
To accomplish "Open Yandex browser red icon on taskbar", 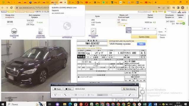I will [x=81, y=104].
